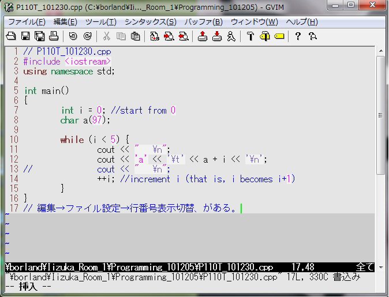Open the ウィンドウ(W) menu
This screenshot has width=389, height=297.
(x=255, y=22)
